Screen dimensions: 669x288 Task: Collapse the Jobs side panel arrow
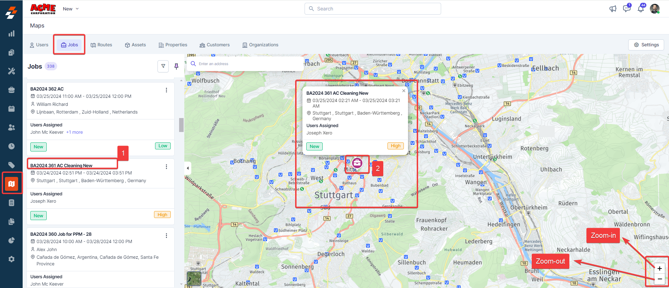188,168
